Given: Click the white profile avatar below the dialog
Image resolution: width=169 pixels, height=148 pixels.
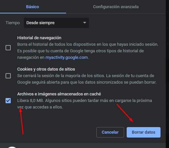Looking at the screenshot, I should (x=12, y=147).
